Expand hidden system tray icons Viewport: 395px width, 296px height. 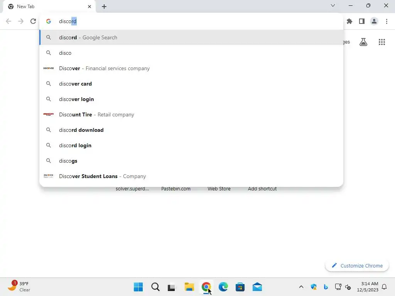pyautogui.click(x=301, y=287)
